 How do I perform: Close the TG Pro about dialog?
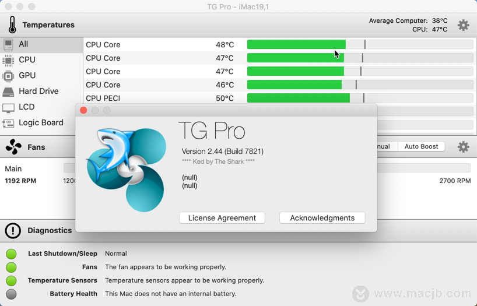(x=83, y=110)
